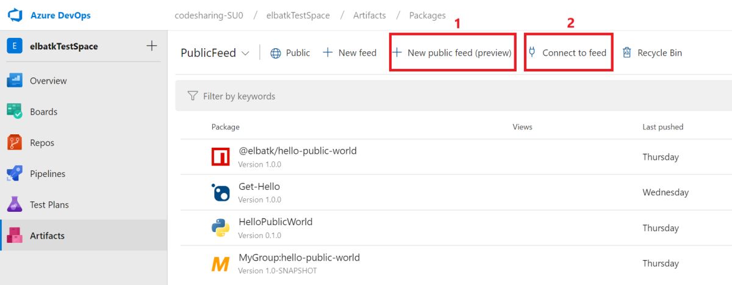Click Thursday in the HelloPublicWorld row
Image resolution: width=732 pixels, height=285 pixels.
tap(661, 228)
